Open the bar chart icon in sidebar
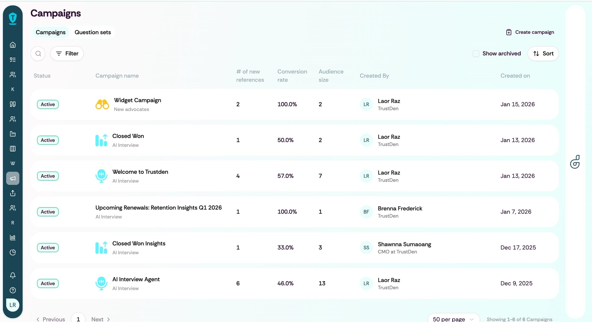Image resolution: width=592 pixels, height=322 pixels. pyautogui.click(x=13, y=238)
